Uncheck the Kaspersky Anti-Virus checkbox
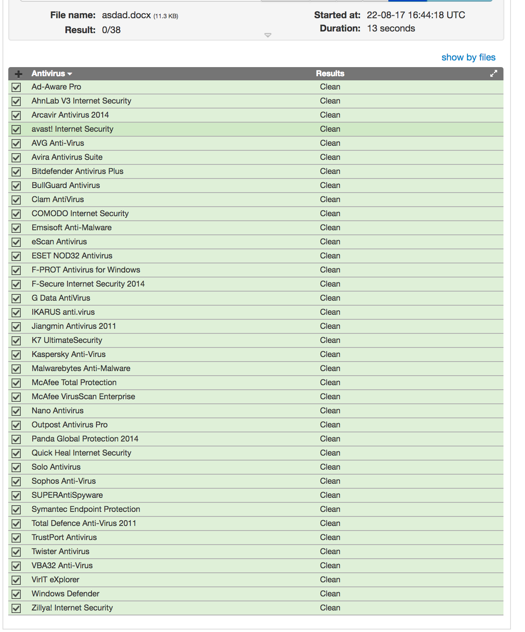525x632 pixels. [16, 355]
